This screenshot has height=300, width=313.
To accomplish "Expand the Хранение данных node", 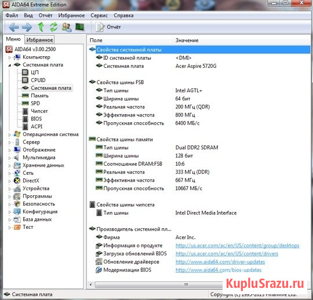I will pyautogui.click(x=9, y=166).
